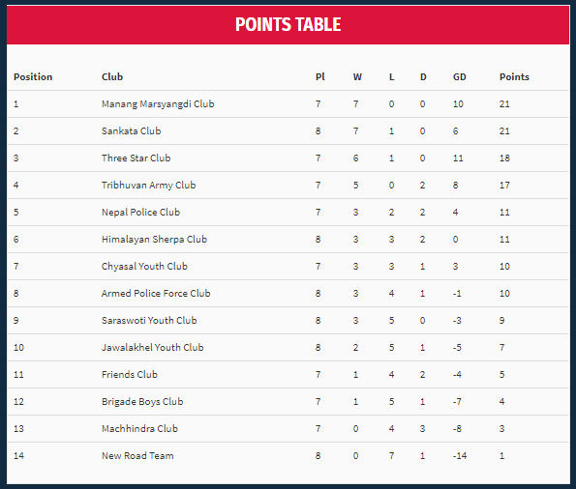The height and width of the screenshot is (489, 576).
Task: Open Friends Club row
Action: pos(288,375)
